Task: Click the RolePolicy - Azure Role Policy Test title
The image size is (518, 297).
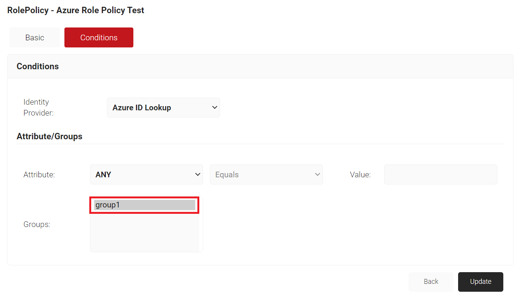Action: (76, 10)
